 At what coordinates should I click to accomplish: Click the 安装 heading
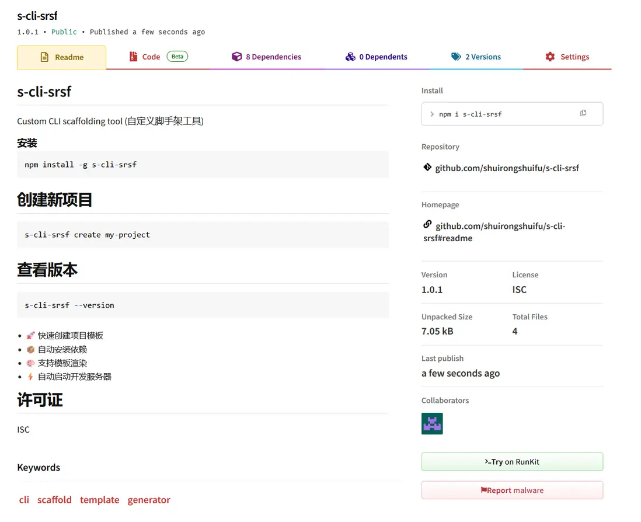(x=27, y=143)
